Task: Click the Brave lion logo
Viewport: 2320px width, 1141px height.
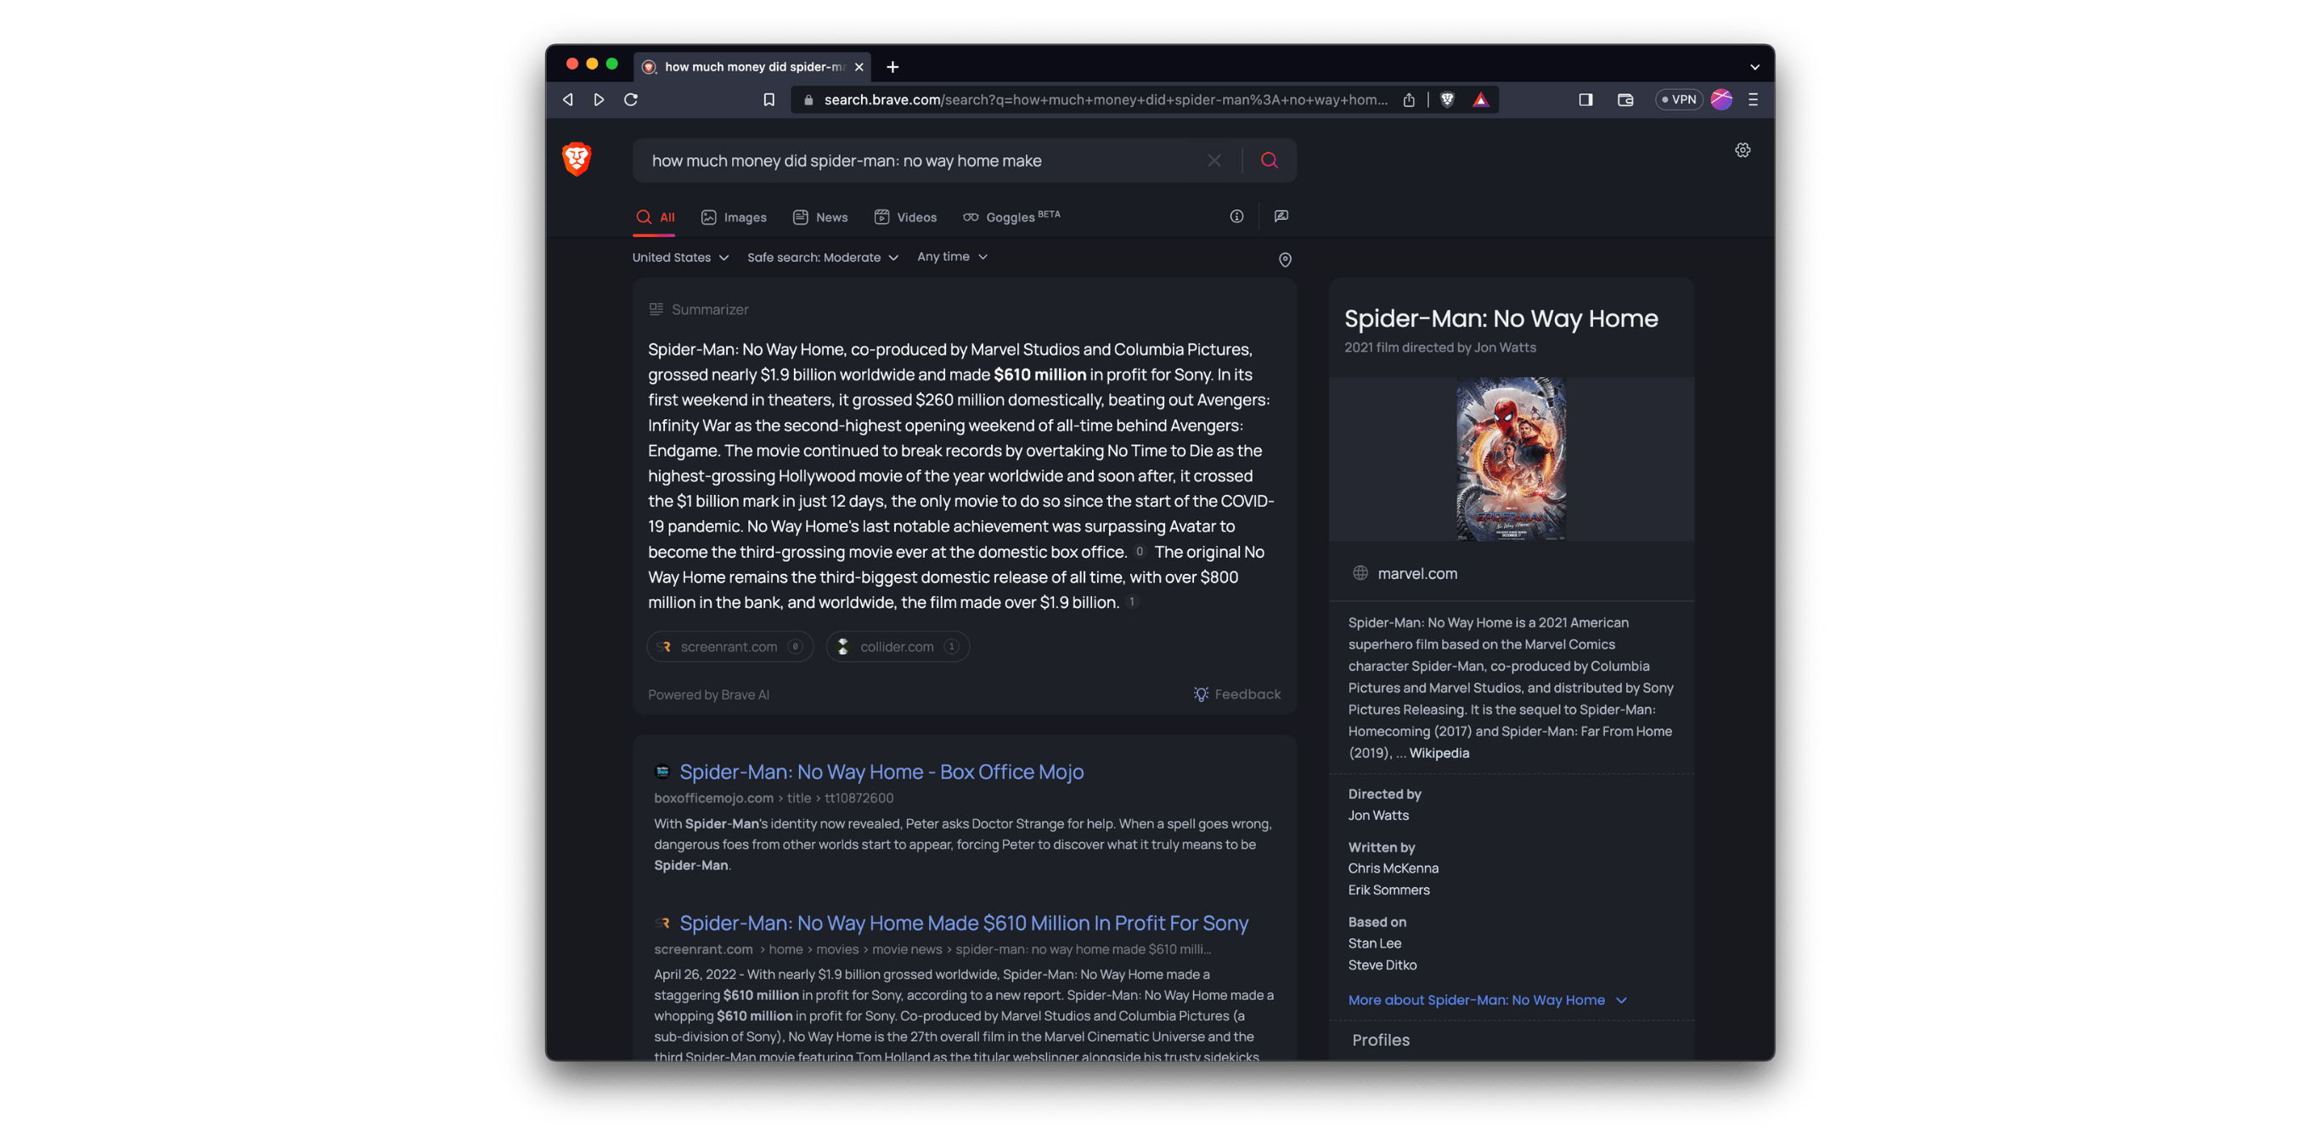Action: coord(577,160)
